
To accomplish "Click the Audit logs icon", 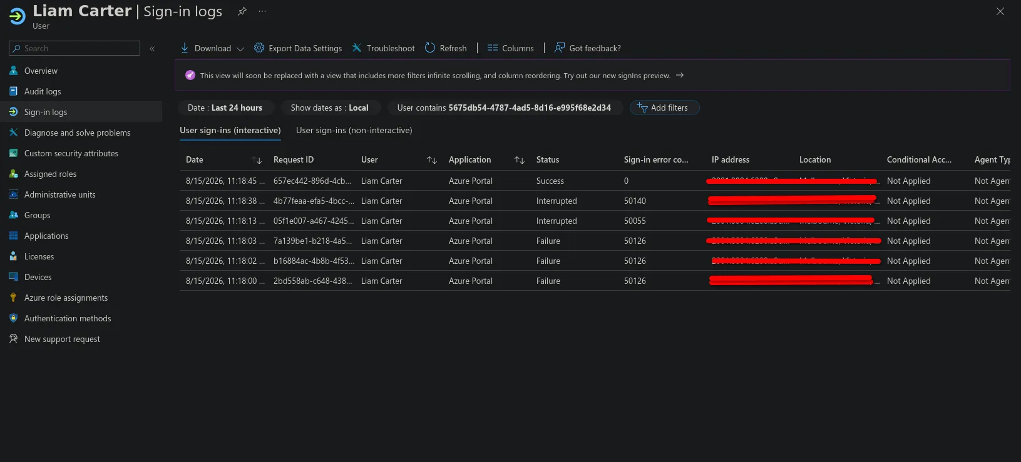I will point(13,91).
